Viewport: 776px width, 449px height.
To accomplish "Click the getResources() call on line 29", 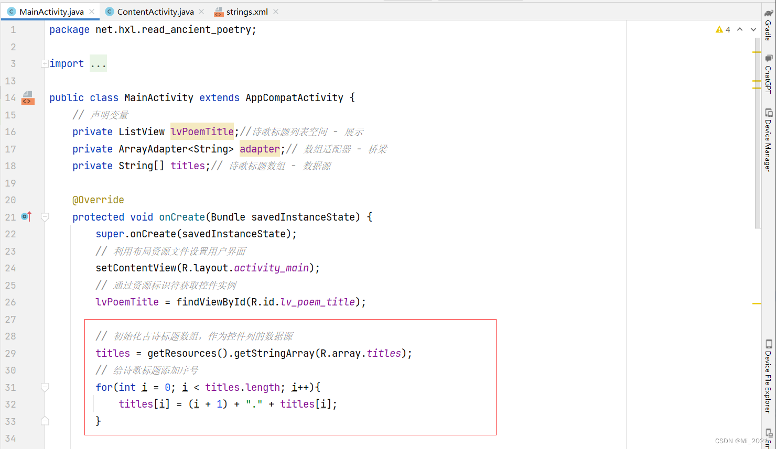I will (x=188, y=353).
